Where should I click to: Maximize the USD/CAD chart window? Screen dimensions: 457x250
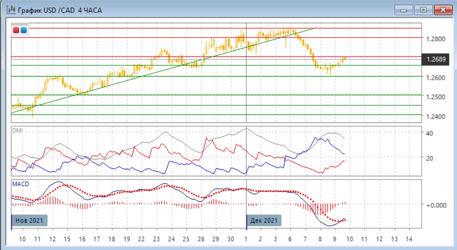tap(423, 10)
